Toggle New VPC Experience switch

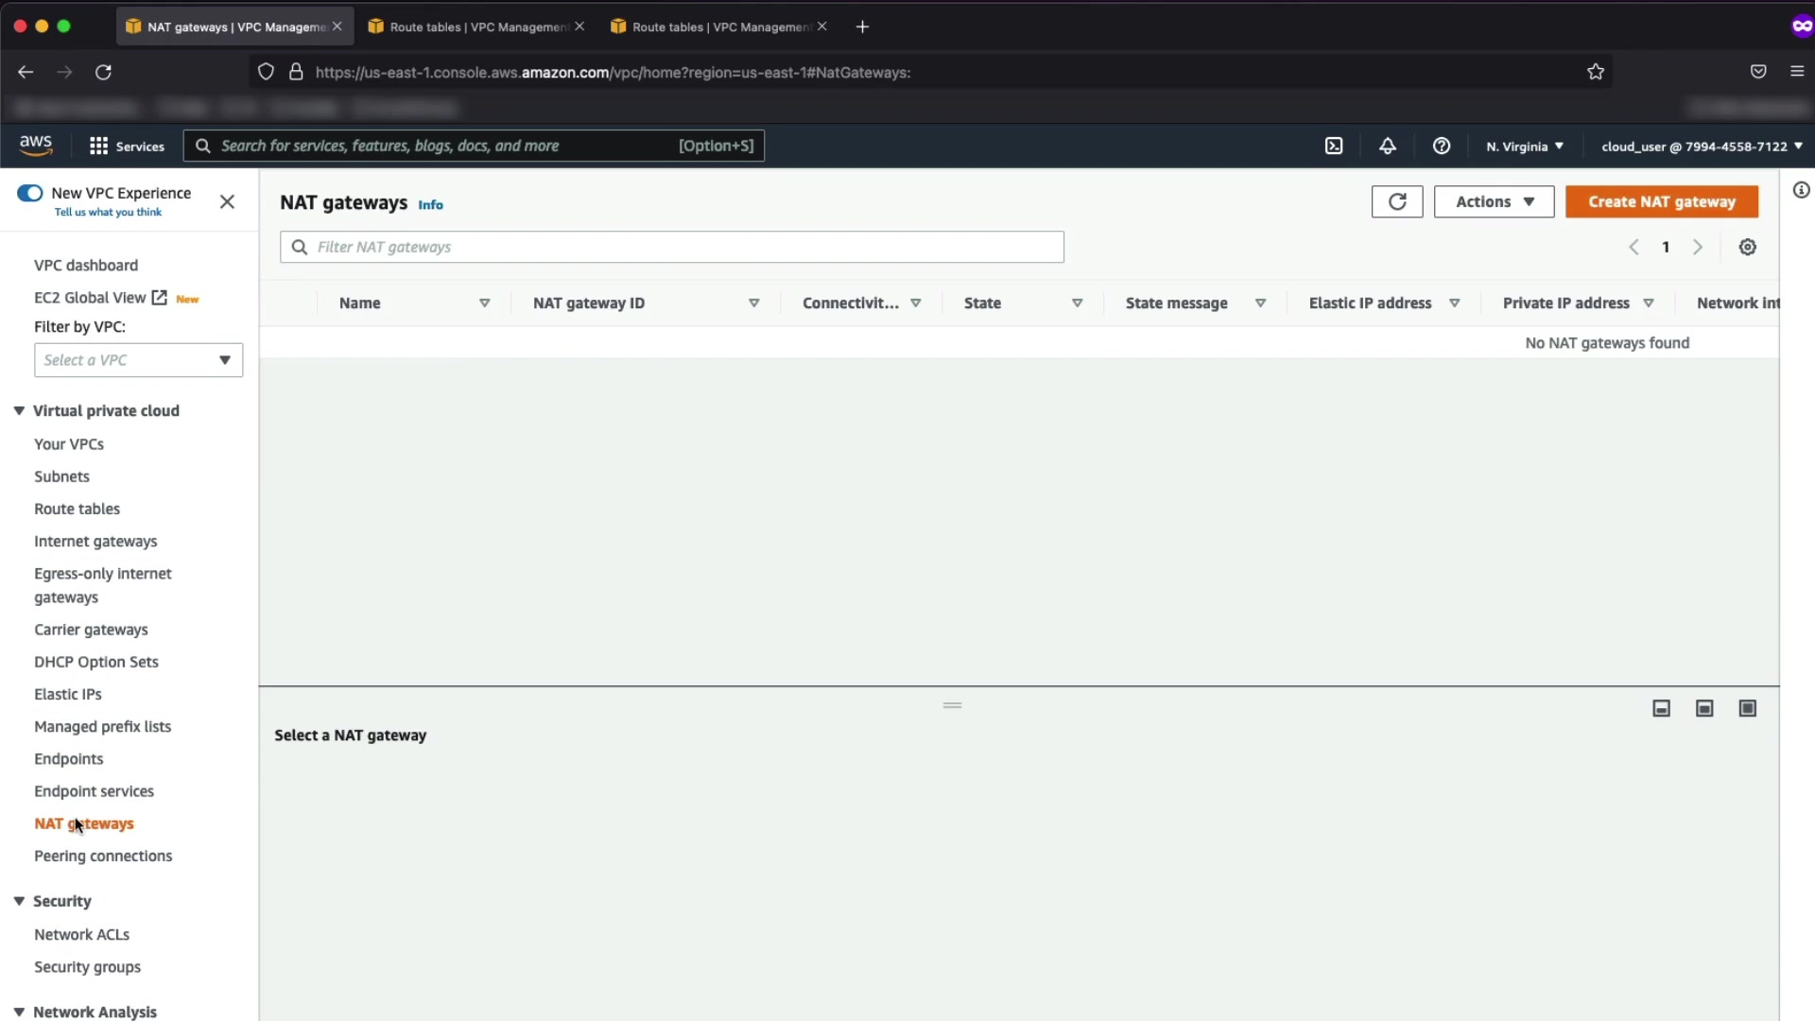point(30,193)
